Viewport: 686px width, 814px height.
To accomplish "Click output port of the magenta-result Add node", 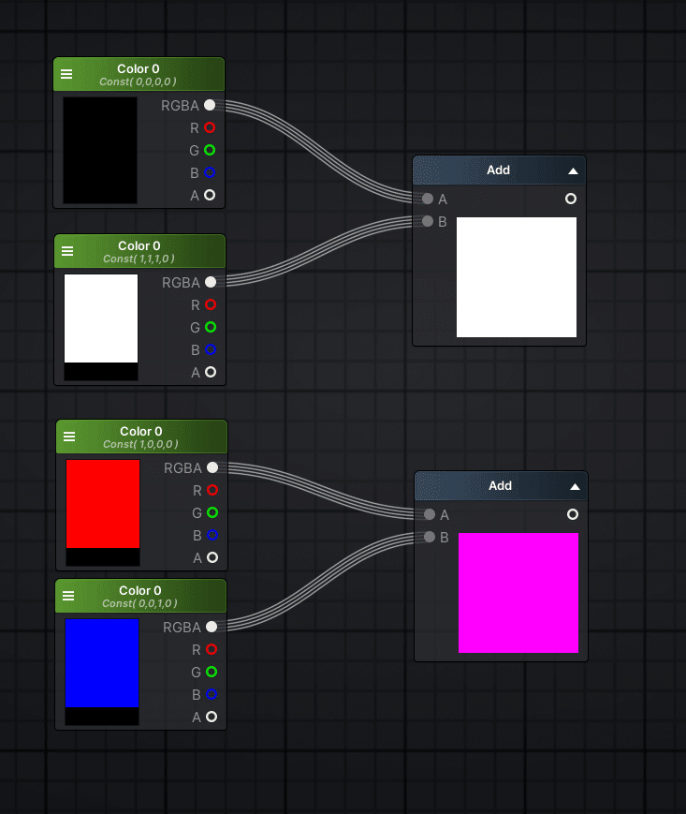I will [x=573, y=514].
